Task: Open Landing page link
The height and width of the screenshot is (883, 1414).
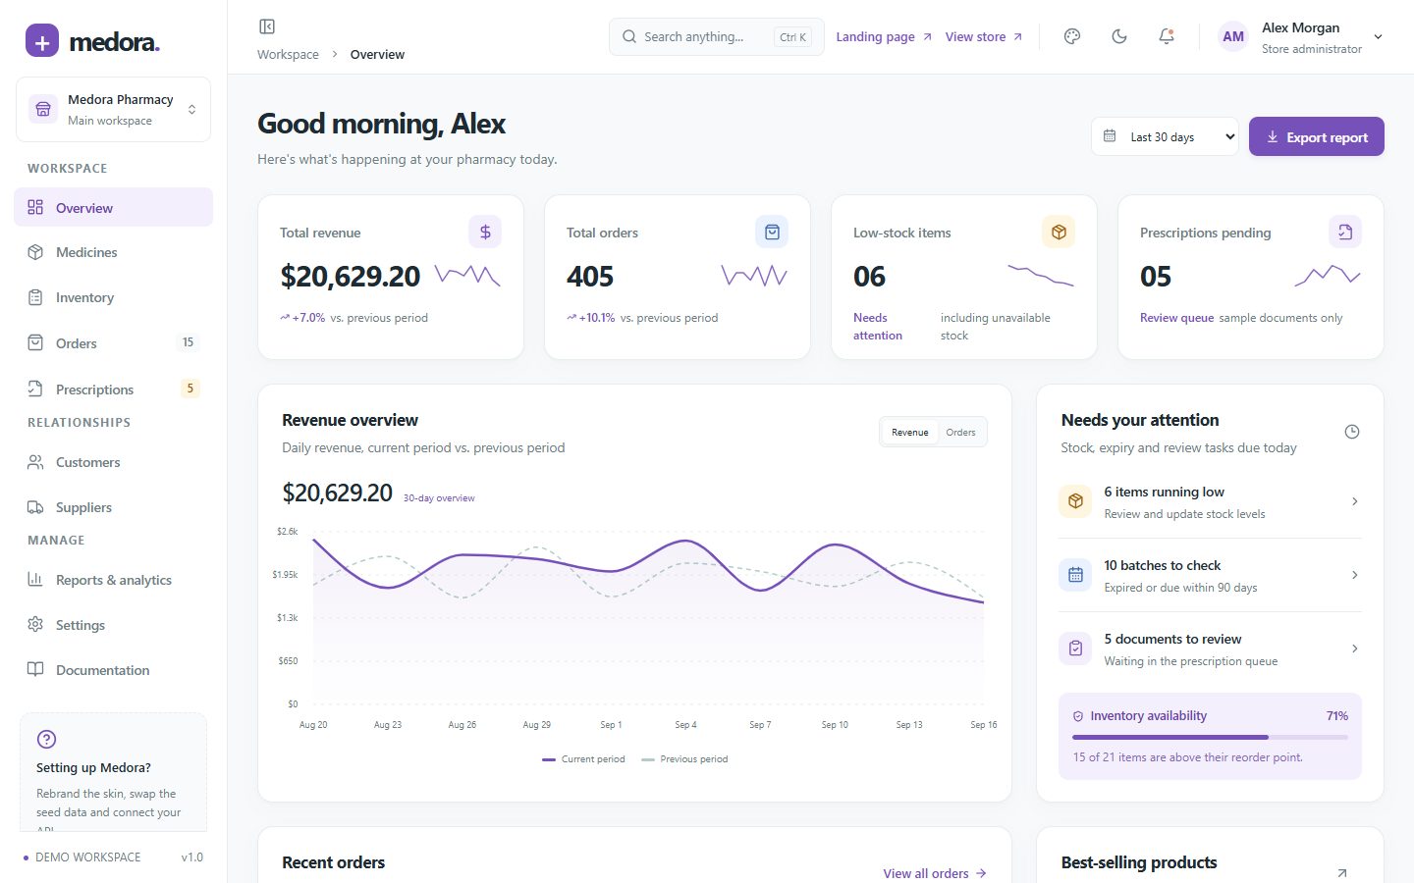Action: pos(884,37)
